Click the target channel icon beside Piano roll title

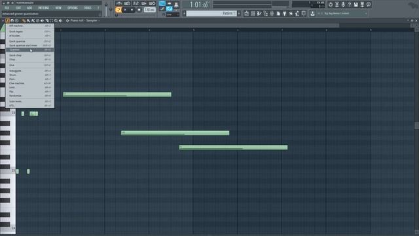pyautogui.click(x=67, y=20)
